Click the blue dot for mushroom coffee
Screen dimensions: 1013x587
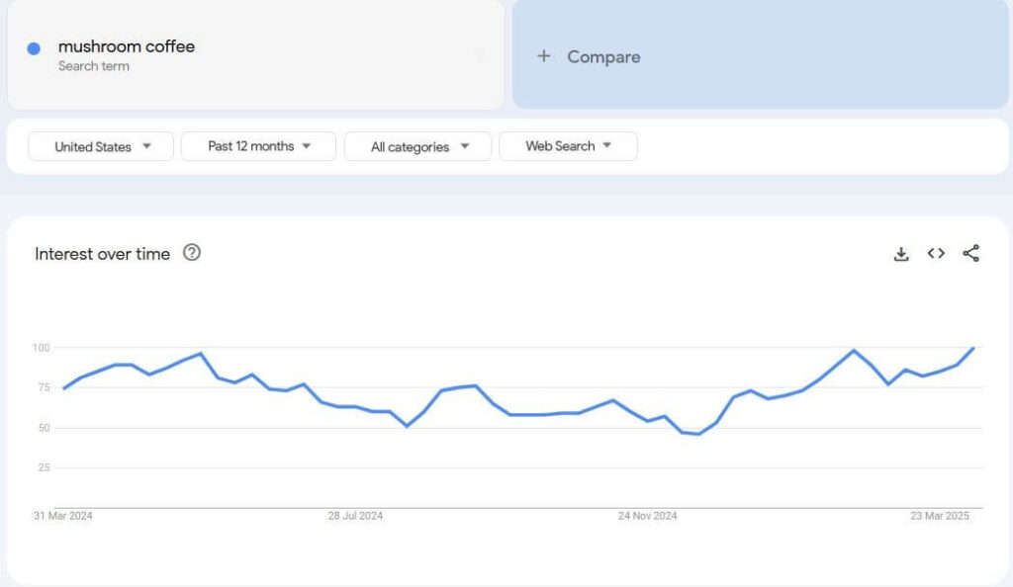point(34,48)
